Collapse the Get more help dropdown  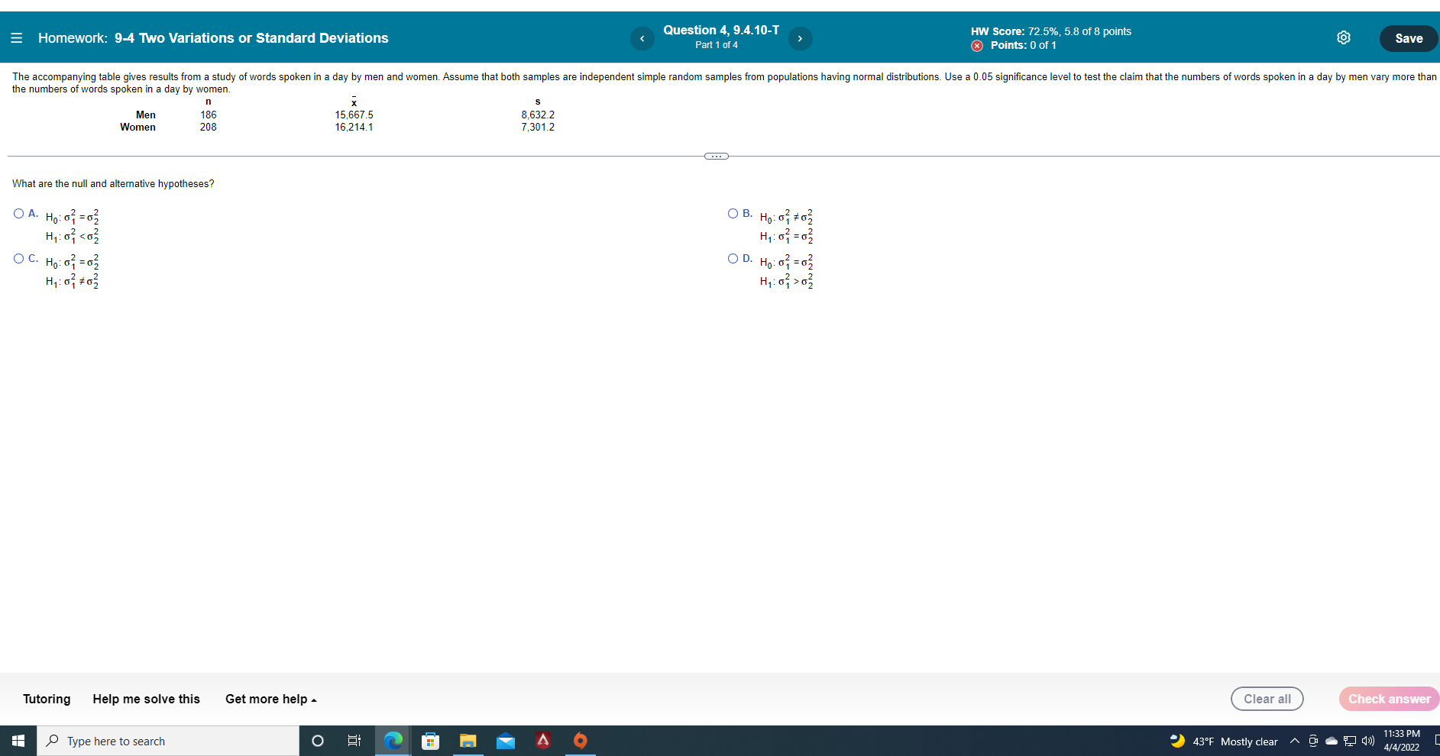coord(270,699)
